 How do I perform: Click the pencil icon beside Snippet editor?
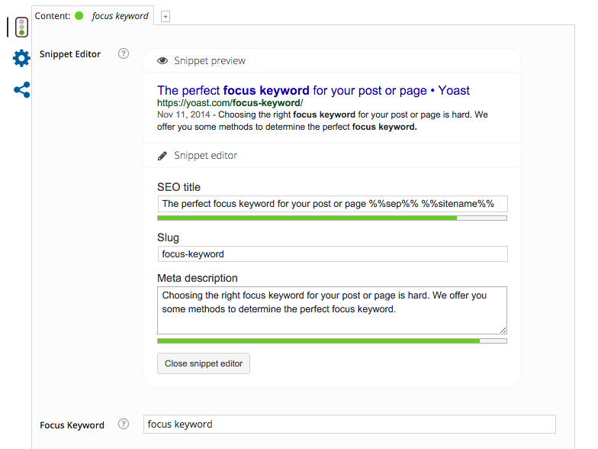(162, 156)
